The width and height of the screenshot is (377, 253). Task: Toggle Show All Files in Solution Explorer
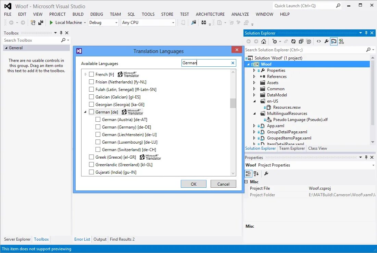309,41
